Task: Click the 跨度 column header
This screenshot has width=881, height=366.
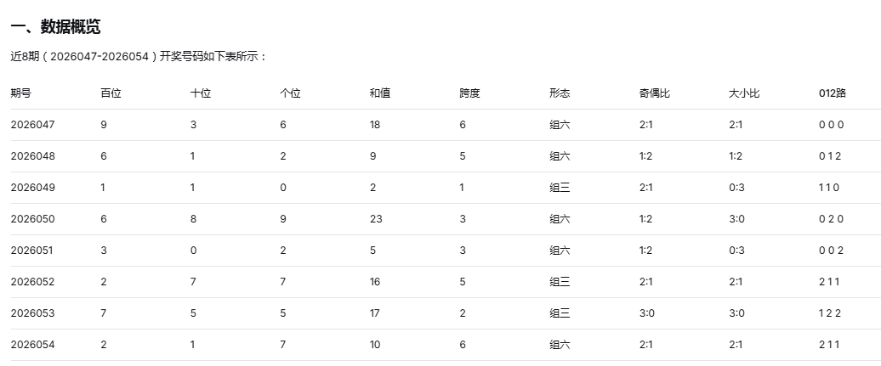Action: click(x=469, y=93)
